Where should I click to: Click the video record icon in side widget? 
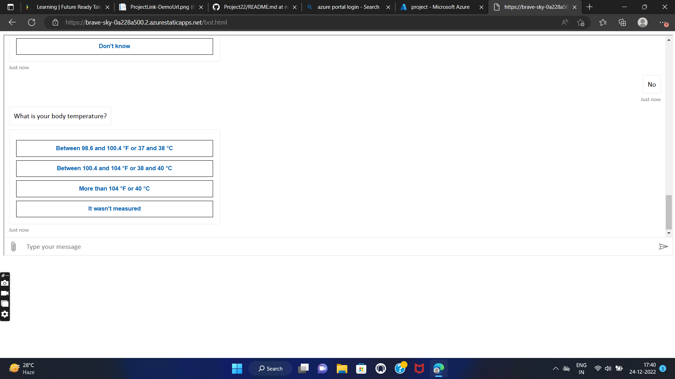pyautogui.click(x=5, y=293)
